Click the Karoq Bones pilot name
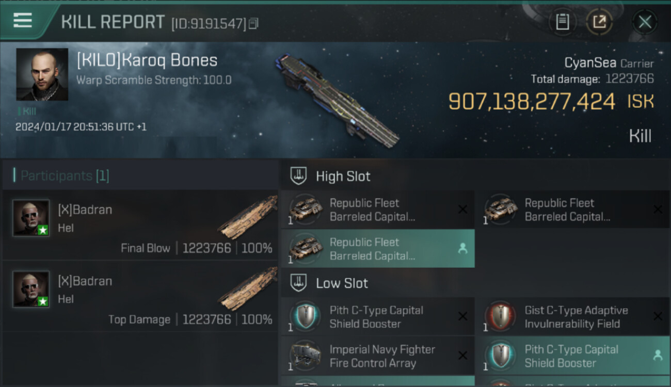The image size is (671, 387). coord(147,60)
